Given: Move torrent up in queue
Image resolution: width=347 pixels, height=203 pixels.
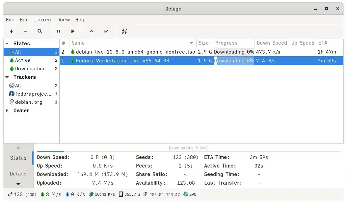Looking at the screenshot, I should (92, 31).
